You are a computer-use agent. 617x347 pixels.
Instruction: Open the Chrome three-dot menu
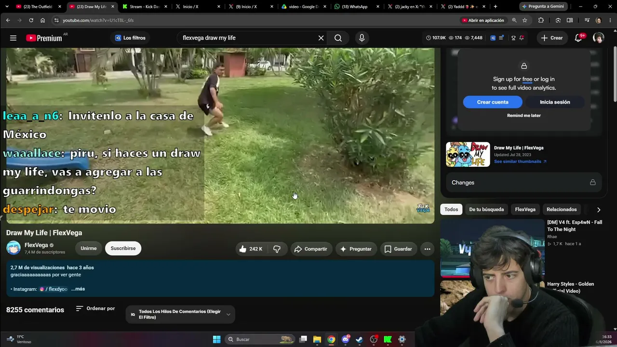609,20
